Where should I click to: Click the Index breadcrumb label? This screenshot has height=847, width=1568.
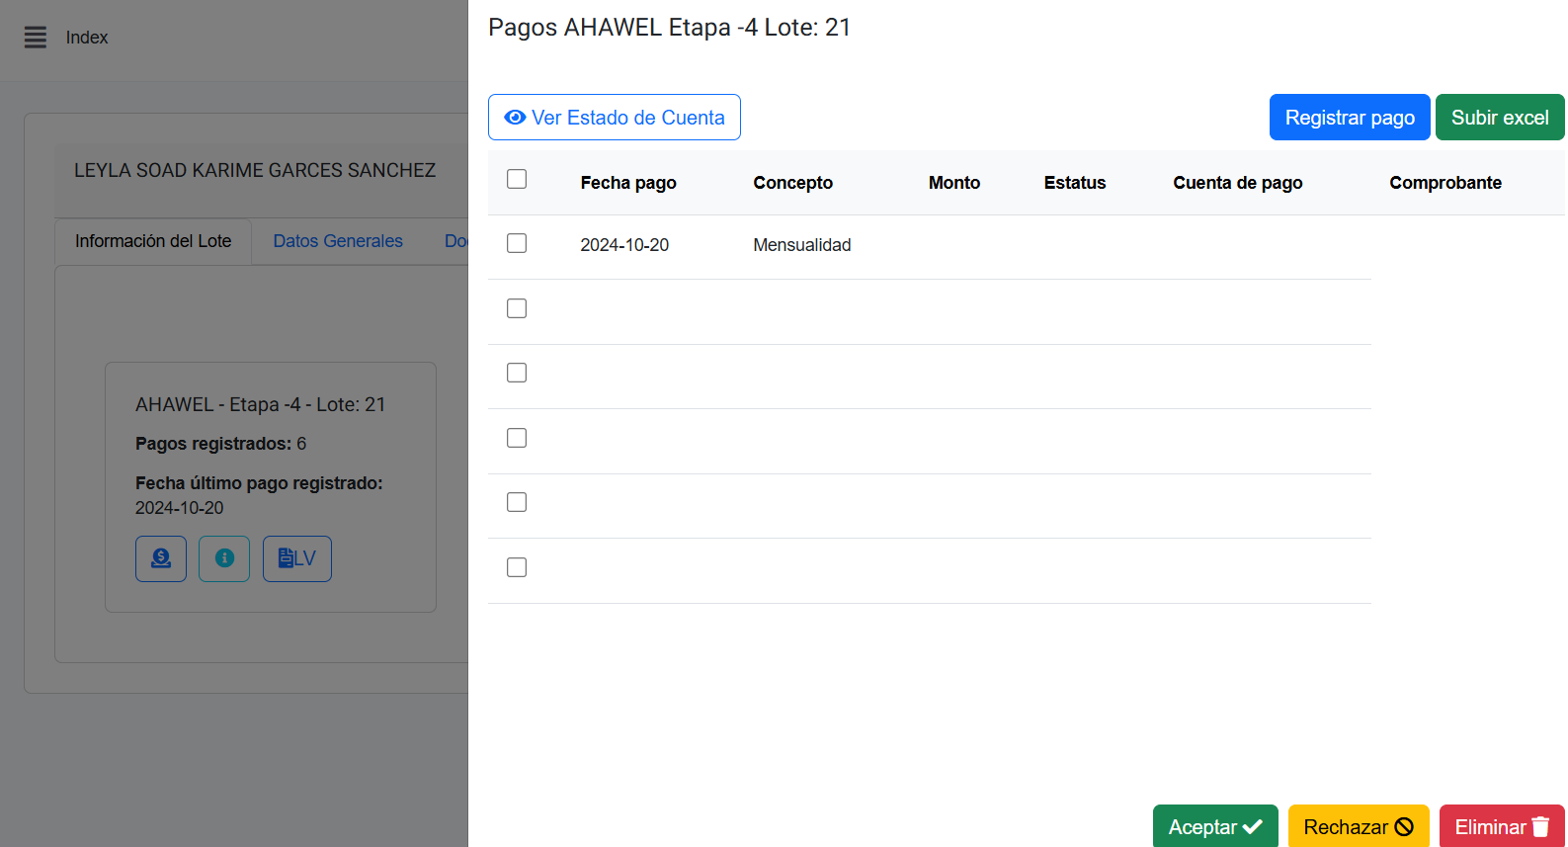(x=87, y=38)
